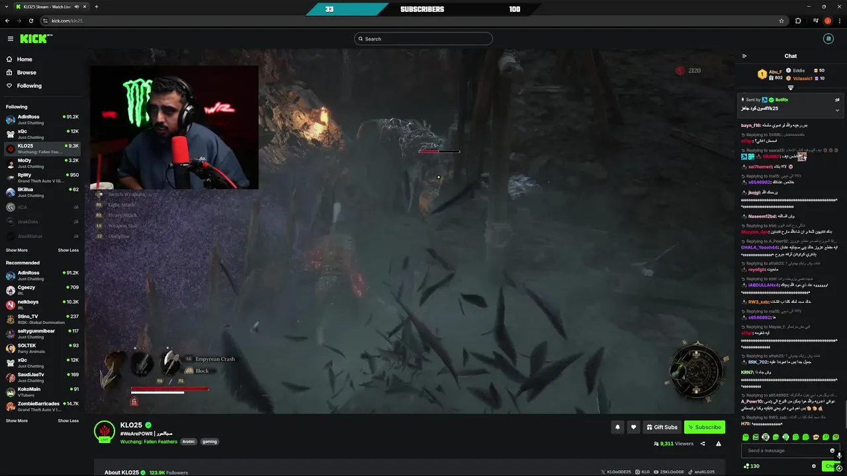Viewport: 847px width, 476px height.
Task: Toggle the follow heart button
Action: pyautogui.click(x=633, y=427)
